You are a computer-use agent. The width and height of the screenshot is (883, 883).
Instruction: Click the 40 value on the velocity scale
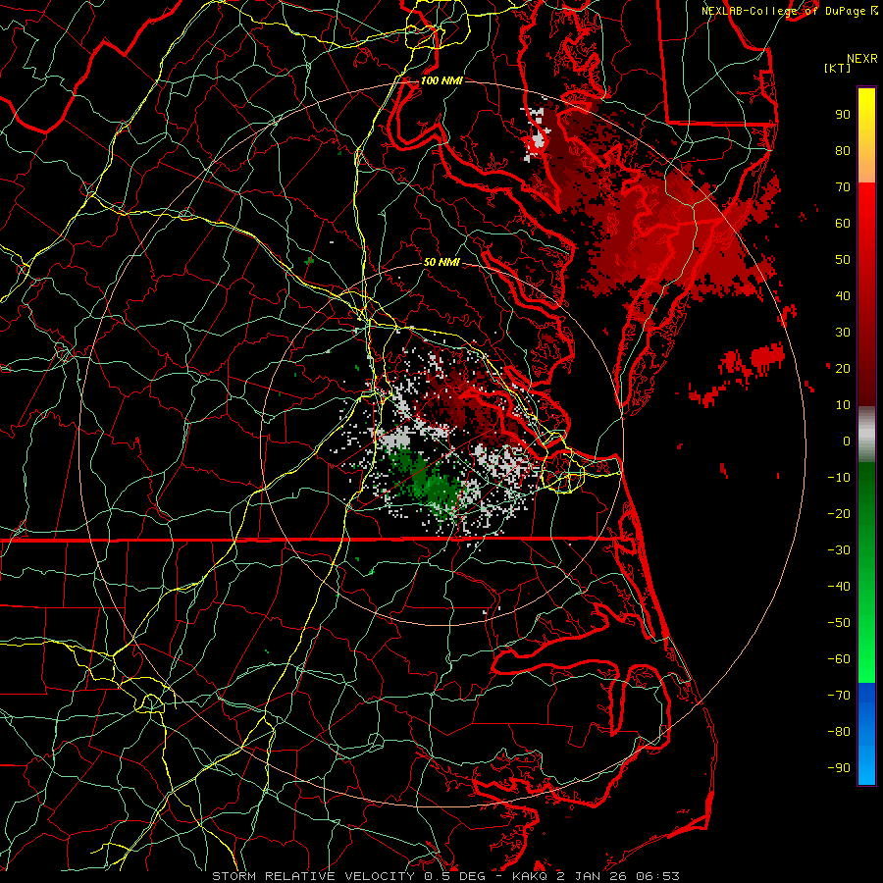point(843,295)
